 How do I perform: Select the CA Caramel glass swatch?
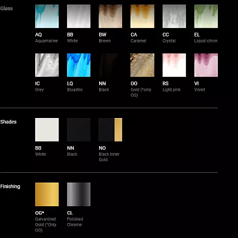[142, 16]
